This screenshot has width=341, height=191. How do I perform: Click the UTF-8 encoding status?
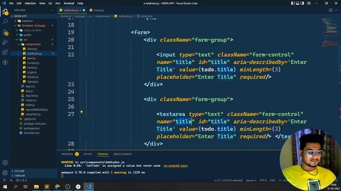point(263,180)
